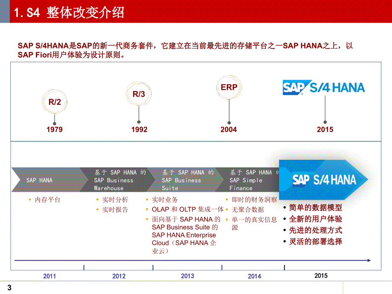Select the bullet '先进的处理方式'
The width and height of the screenshot is (392, 294).
coord(315,230)
